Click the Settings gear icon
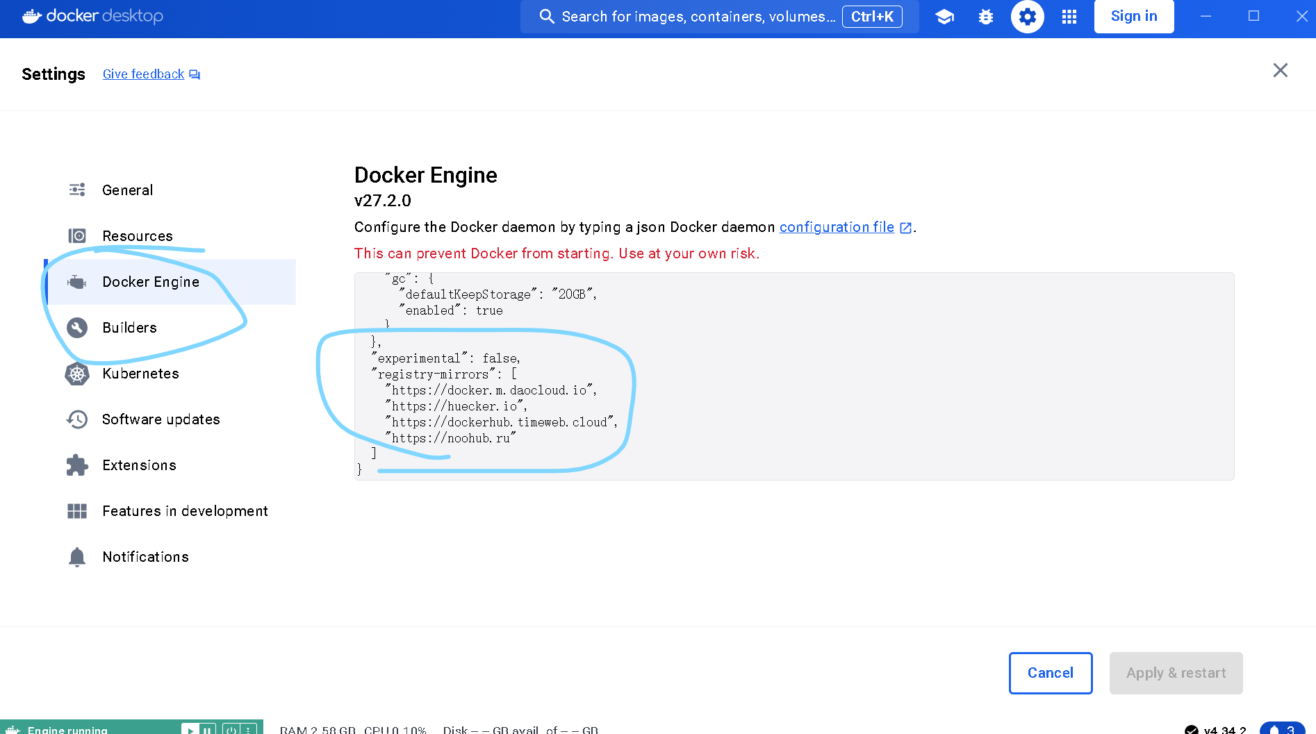Screen dimensions: 1316x734 tap(1028, 17)
